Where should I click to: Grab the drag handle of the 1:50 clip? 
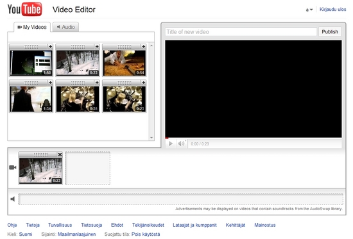coord(31,47)
